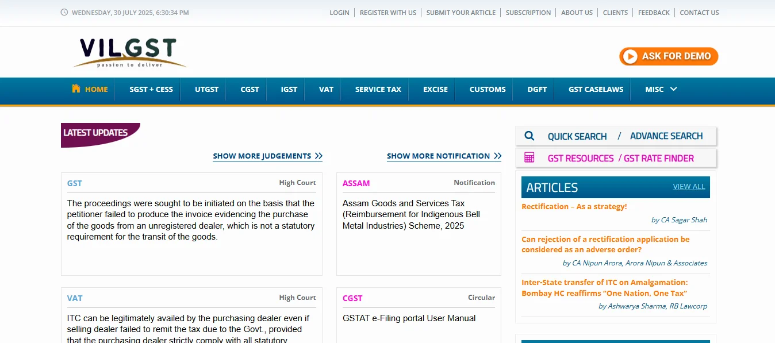View all articles
Screen dimensions: 775x343
pyautogui.click(x=689, y=187)
